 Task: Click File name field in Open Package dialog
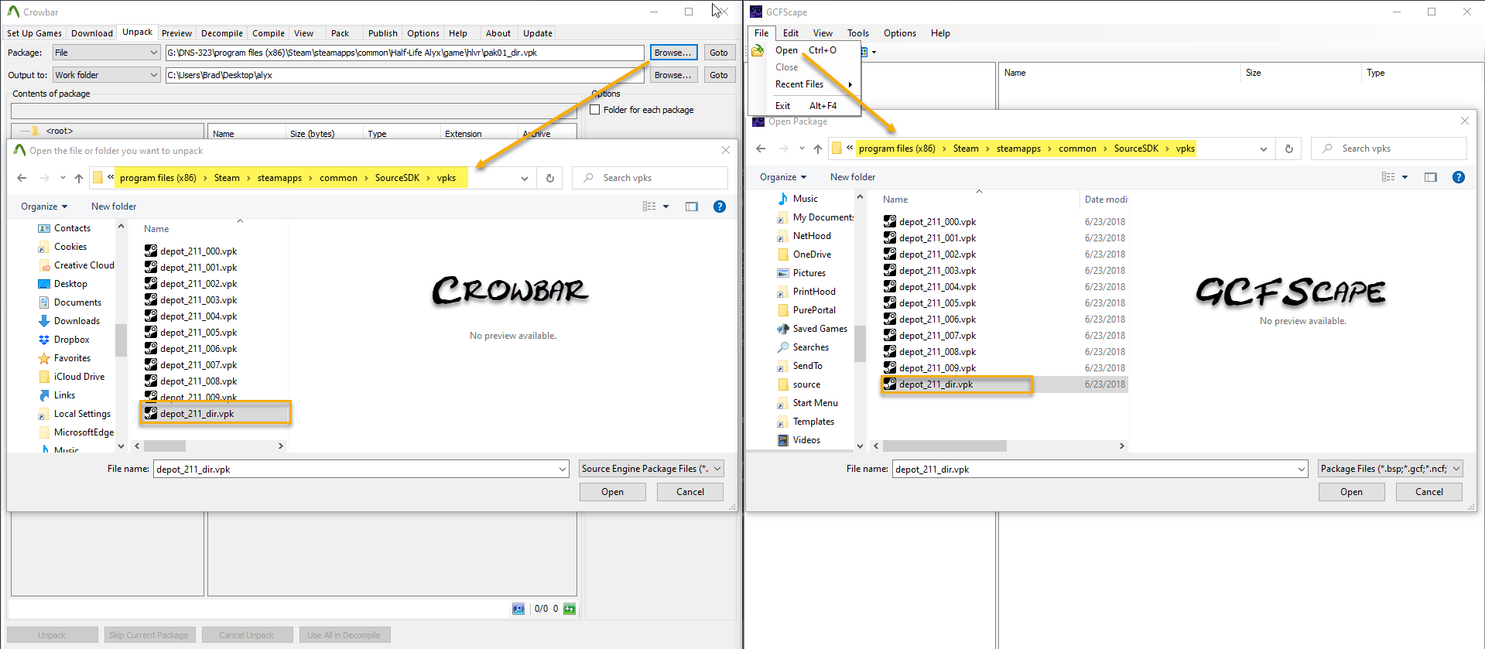coord(1100,469)
